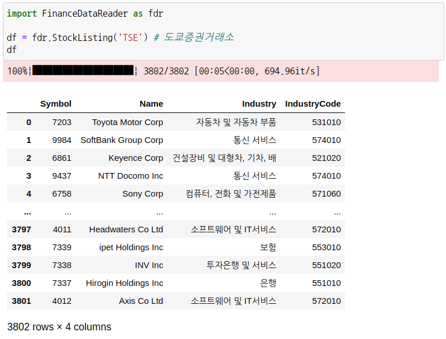Click industry code 551010
This screenshot has height=339, width=446.
[x=327, y=283]
